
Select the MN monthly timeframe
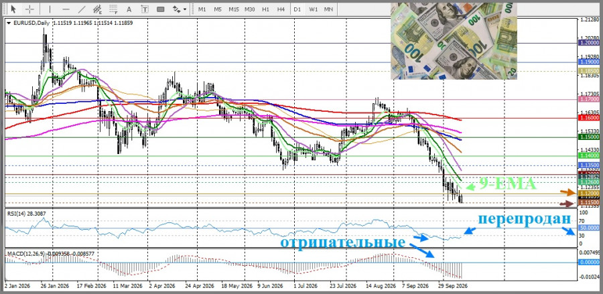pyautogui.click(x=328, y=9)
